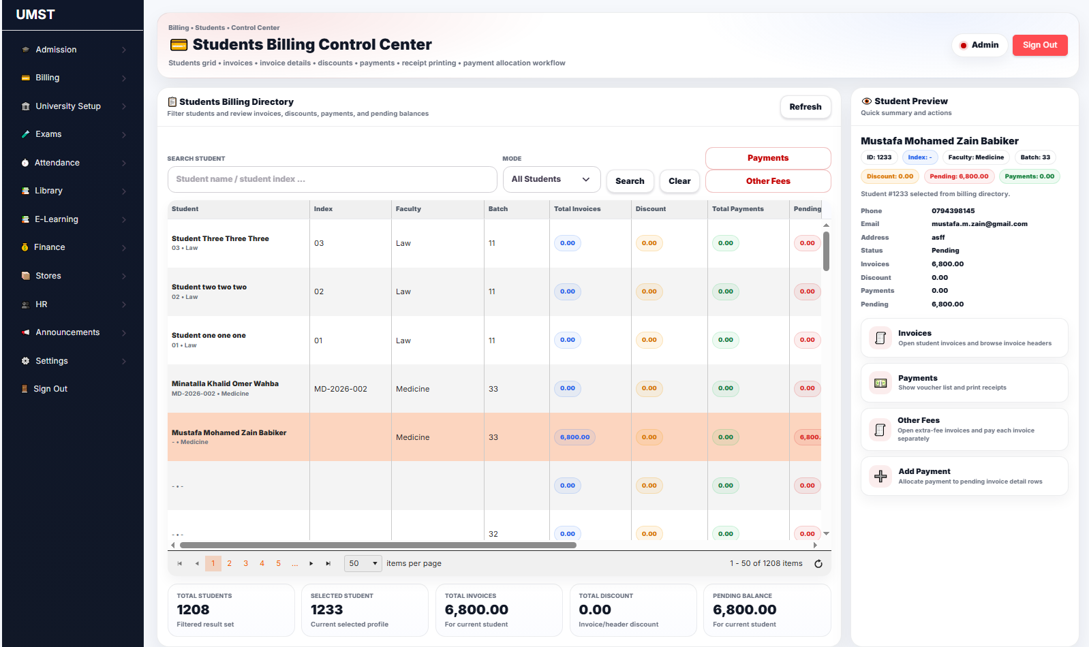Expand the Finance menu chevron
1089x647 pixels.
[x=124, y=247]
